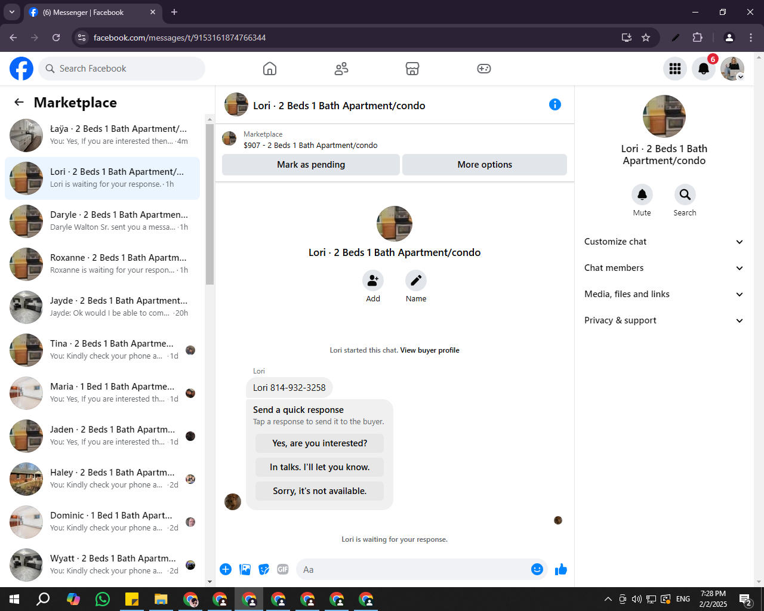764x611 pixels.
Task: Open Daryle's apartment conversation
Action: pos(102,221)
